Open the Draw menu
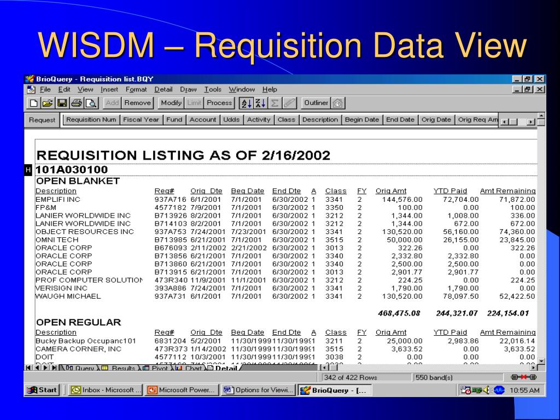 188,89
